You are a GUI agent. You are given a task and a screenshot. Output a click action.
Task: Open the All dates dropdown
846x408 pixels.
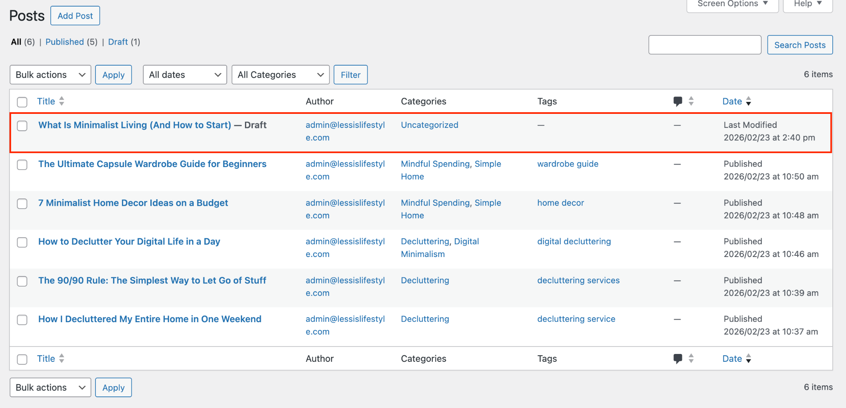pos(185,75)
